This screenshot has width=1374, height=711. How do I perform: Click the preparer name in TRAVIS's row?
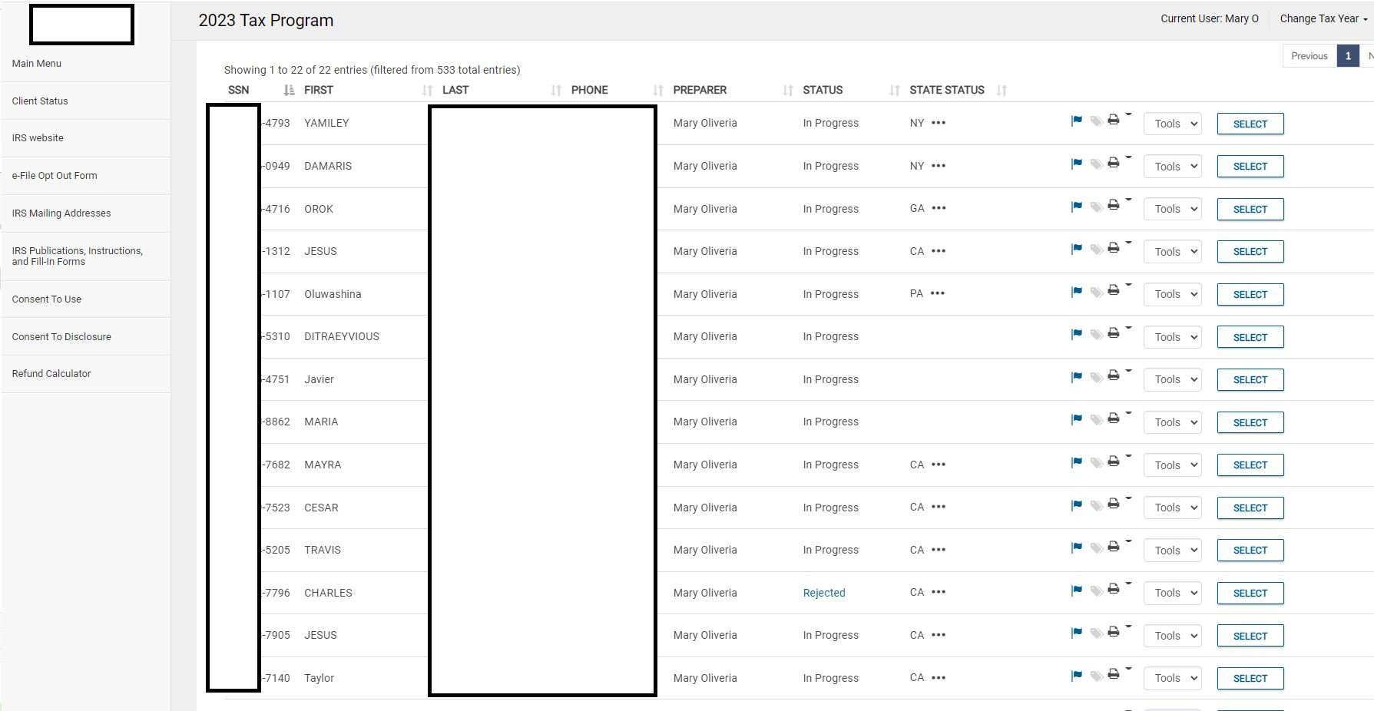pos(705,550)
